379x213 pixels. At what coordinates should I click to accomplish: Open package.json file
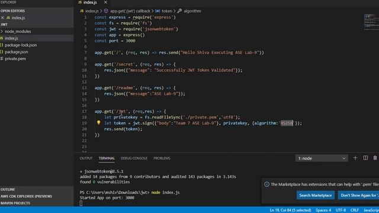(16, 51)
